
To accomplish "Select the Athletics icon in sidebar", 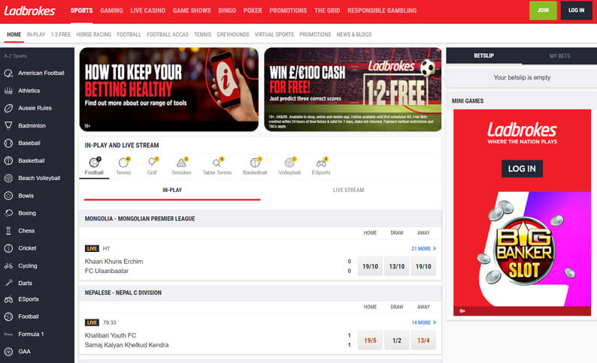I will click(x=8, y=91).
